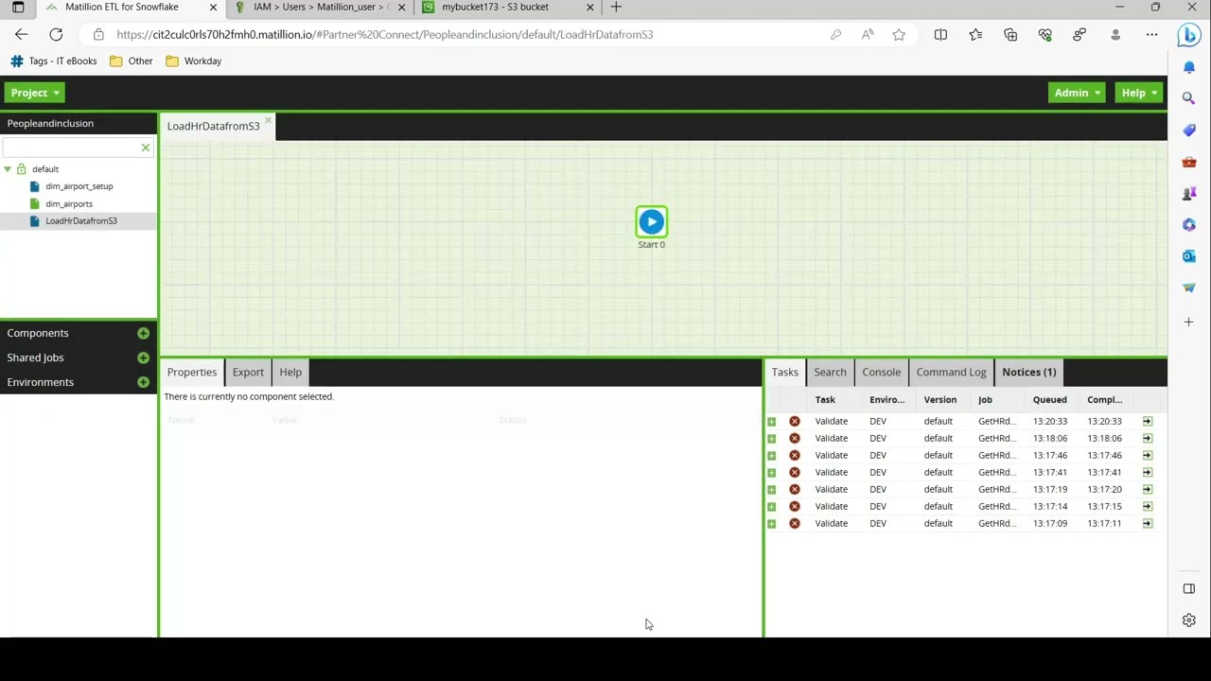Expand the task row queued at 13:20:33
The width and height of the screenshot is (1211, 681).
pyautogui.click(x=772, y=422)
